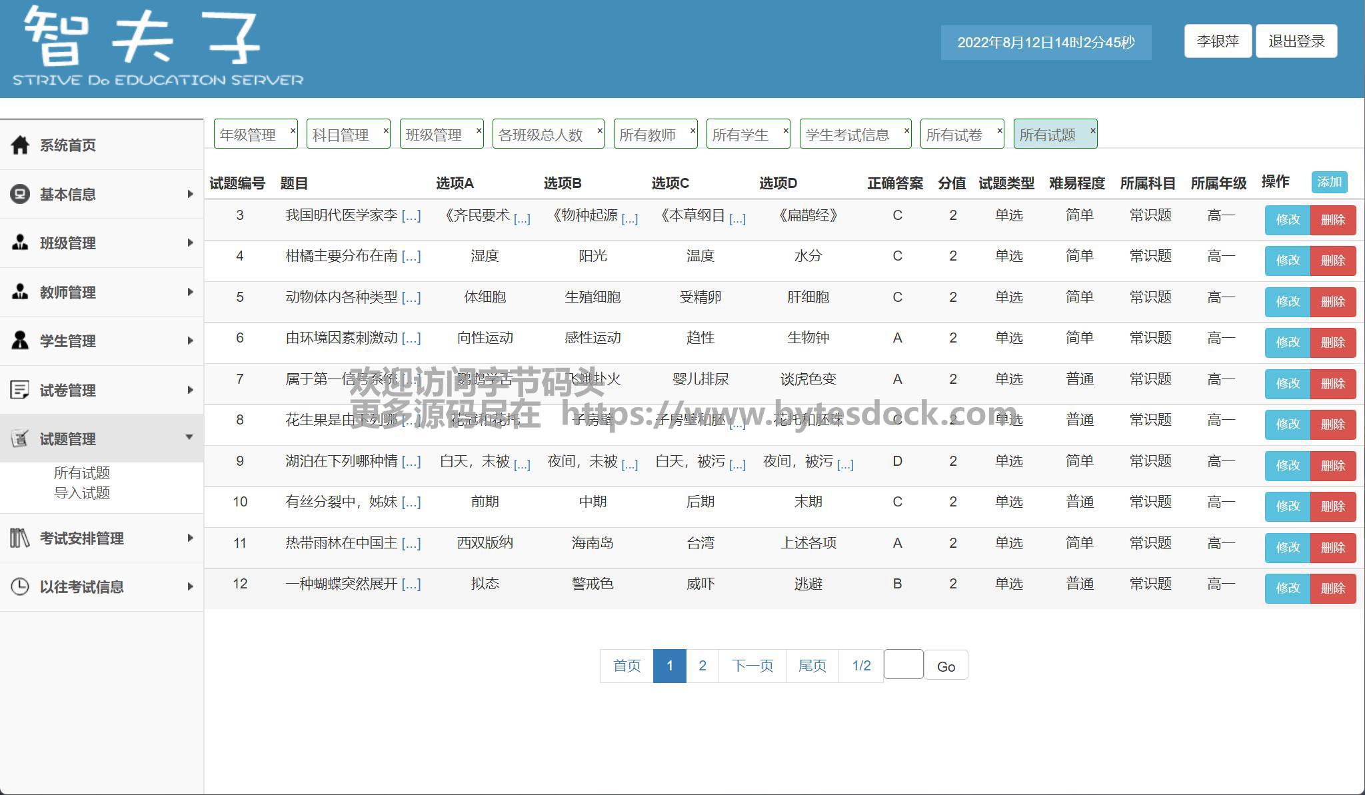Click the 教师管理 sidebar icon
Image resolution: width=1365 pixels, height=795 pixels.
tap(20, 292)
